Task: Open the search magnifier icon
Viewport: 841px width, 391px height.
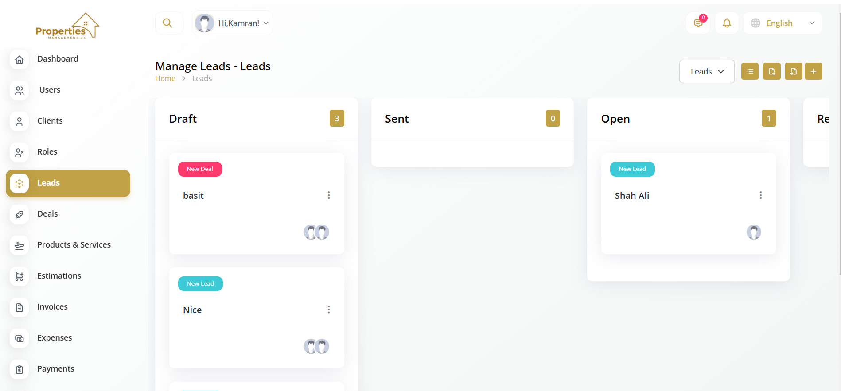Action: tap(167, 23)
